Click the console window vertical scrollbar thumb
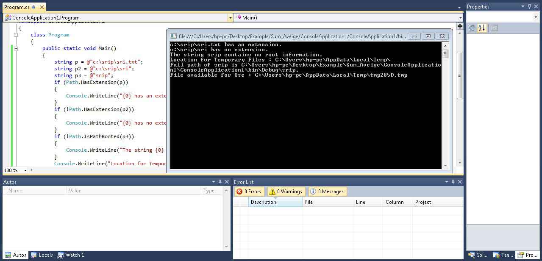The width and height of the screenshot is (542, 261). click(445, 54)
